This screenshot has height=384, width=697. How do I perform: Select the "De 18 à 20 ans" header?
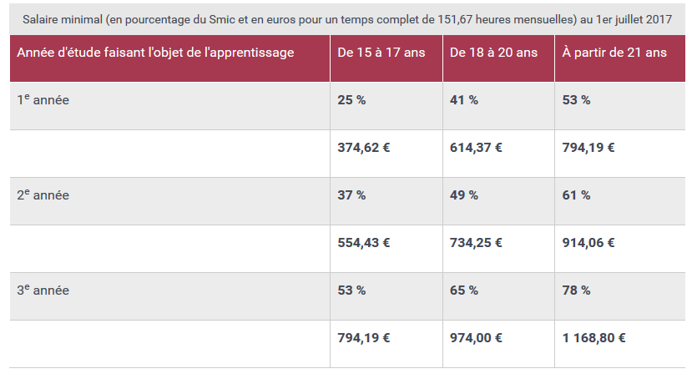[x=493, y=53]
